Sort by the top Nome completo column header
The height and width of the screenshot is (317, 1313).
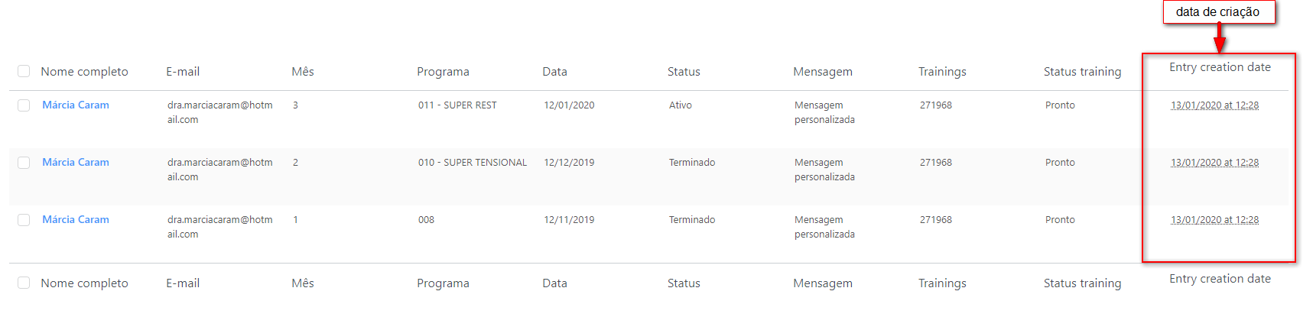[84, 72]
